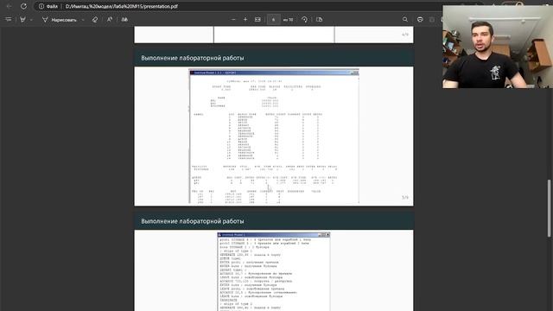The image size is (553, 311).
Task: Click the из 10 page count text
Action: [x=288, y=20]
